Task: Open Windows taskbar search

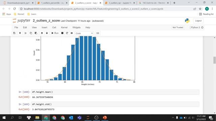Action: (12, 118)
